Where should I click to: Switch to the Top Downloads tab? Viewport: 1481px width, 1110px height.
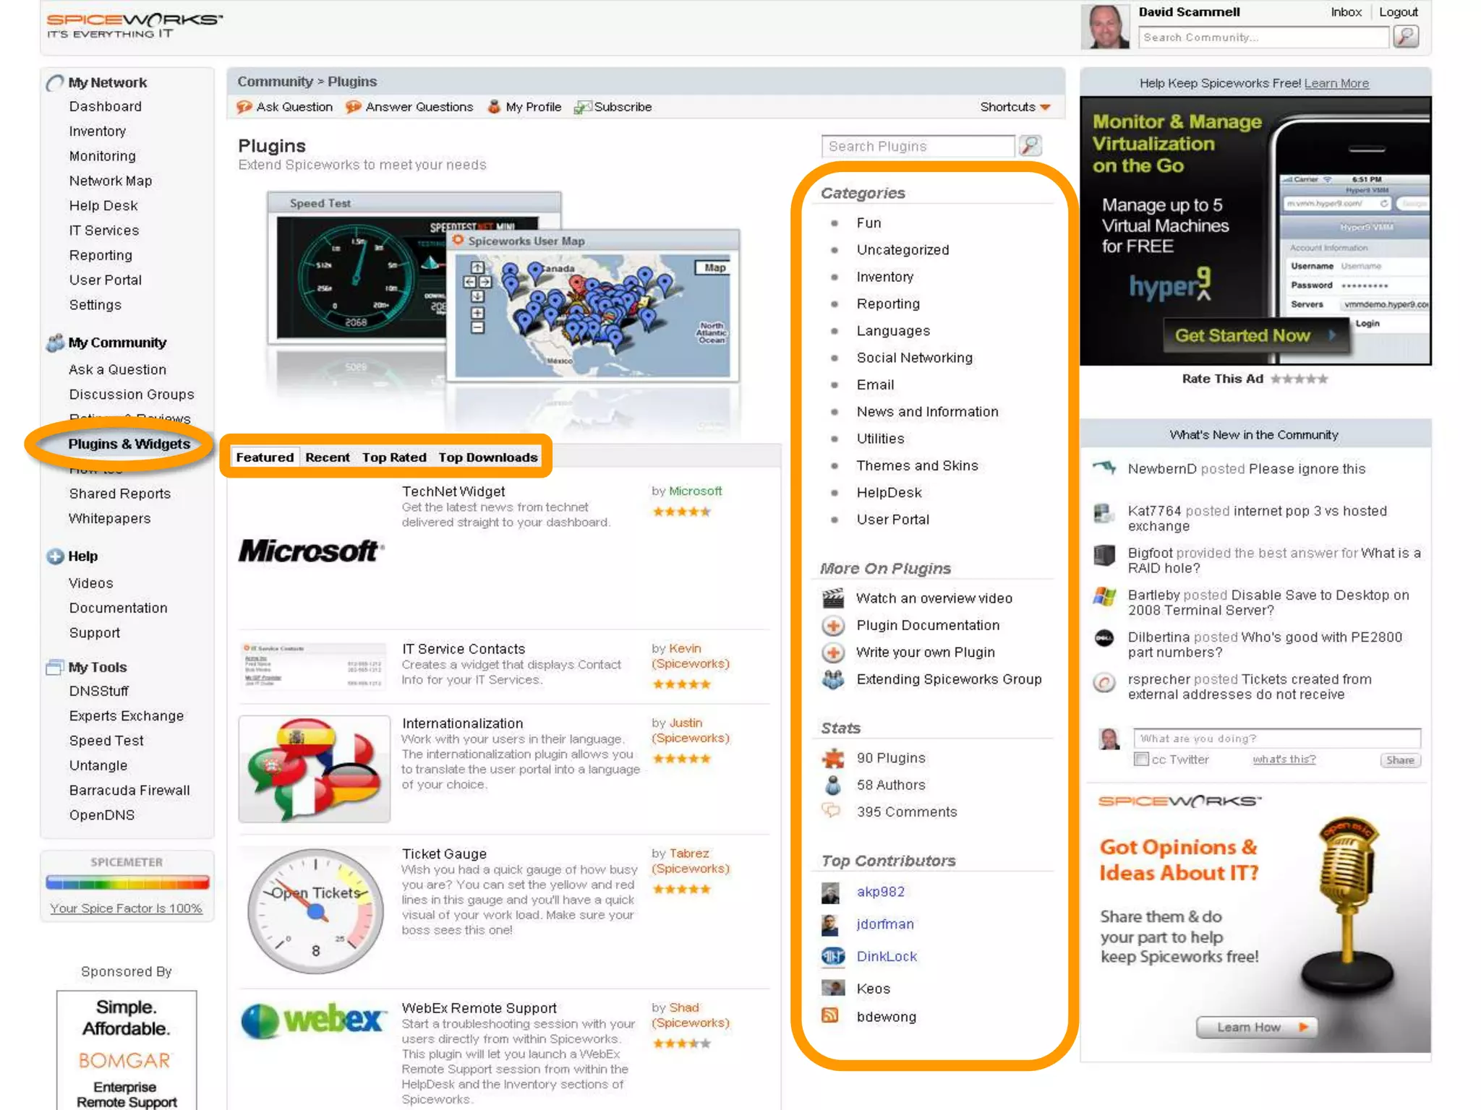click(x=488, y=457)
